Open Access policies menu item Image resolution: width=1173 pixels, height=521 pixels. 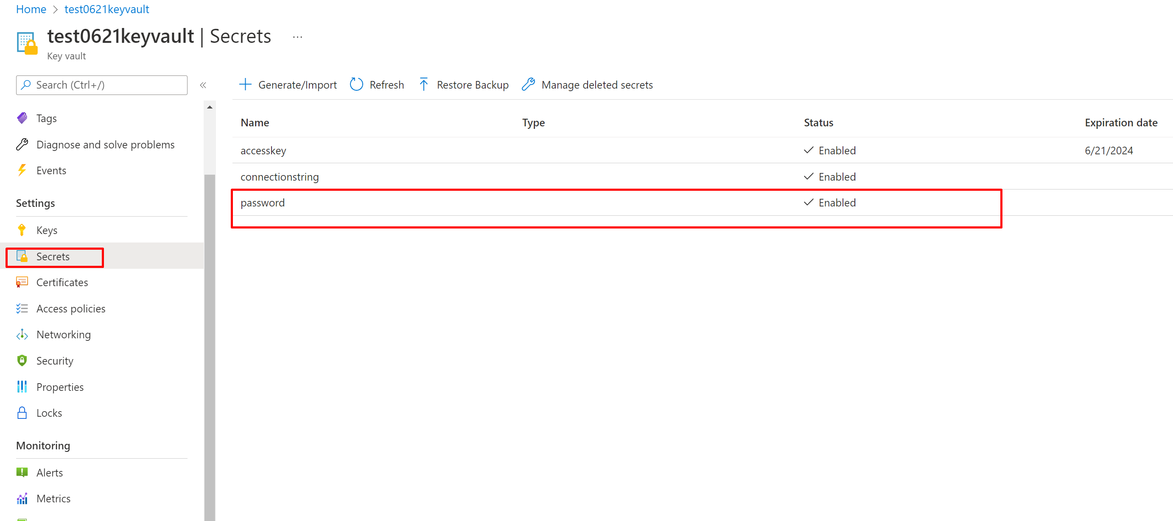point(70,309)
